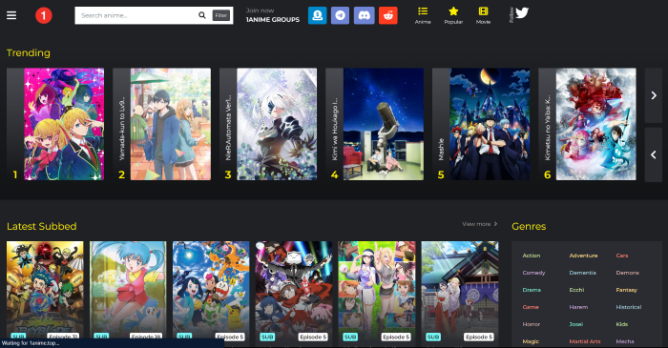
Task: Open the Filter options button
Action: 221,15
